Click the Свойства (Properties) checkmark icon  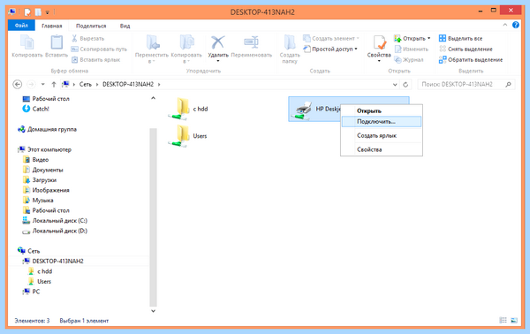[x=379, y=42]
